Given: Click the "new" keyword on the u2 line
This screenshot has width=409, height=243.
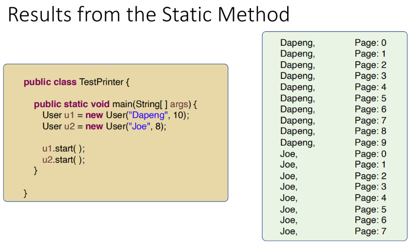Looking at the screenshot, I should pyautogui.click(x=94, y=127).
